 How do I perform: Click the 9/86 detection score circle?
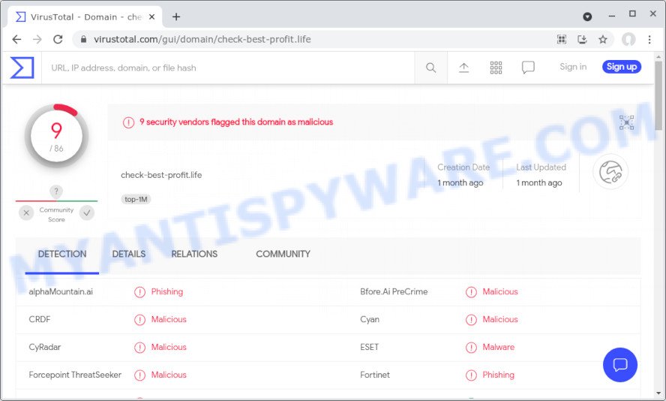pos(56,136)
